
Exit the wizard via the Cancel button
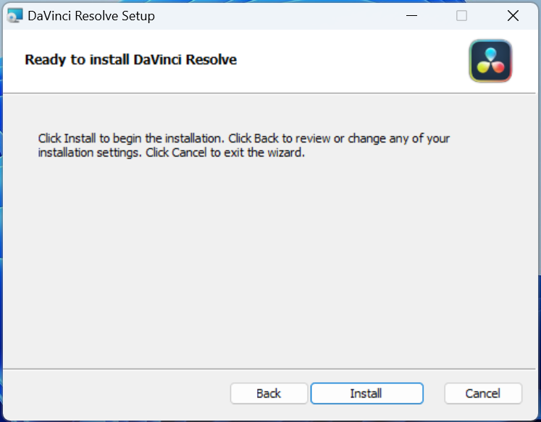pyautogui.click(x=482, y=393)
